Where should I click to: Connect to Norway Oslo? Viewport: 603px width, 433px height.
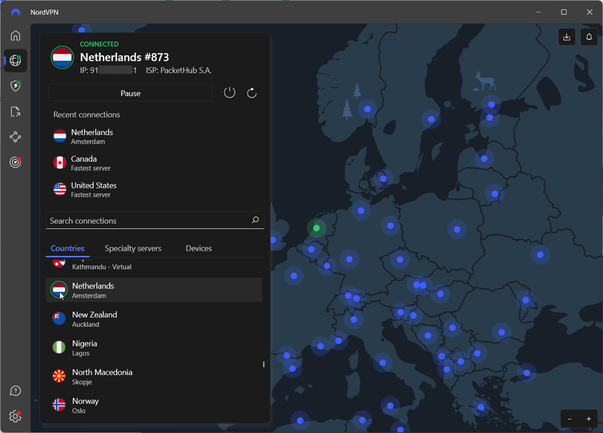coord(154,405)
